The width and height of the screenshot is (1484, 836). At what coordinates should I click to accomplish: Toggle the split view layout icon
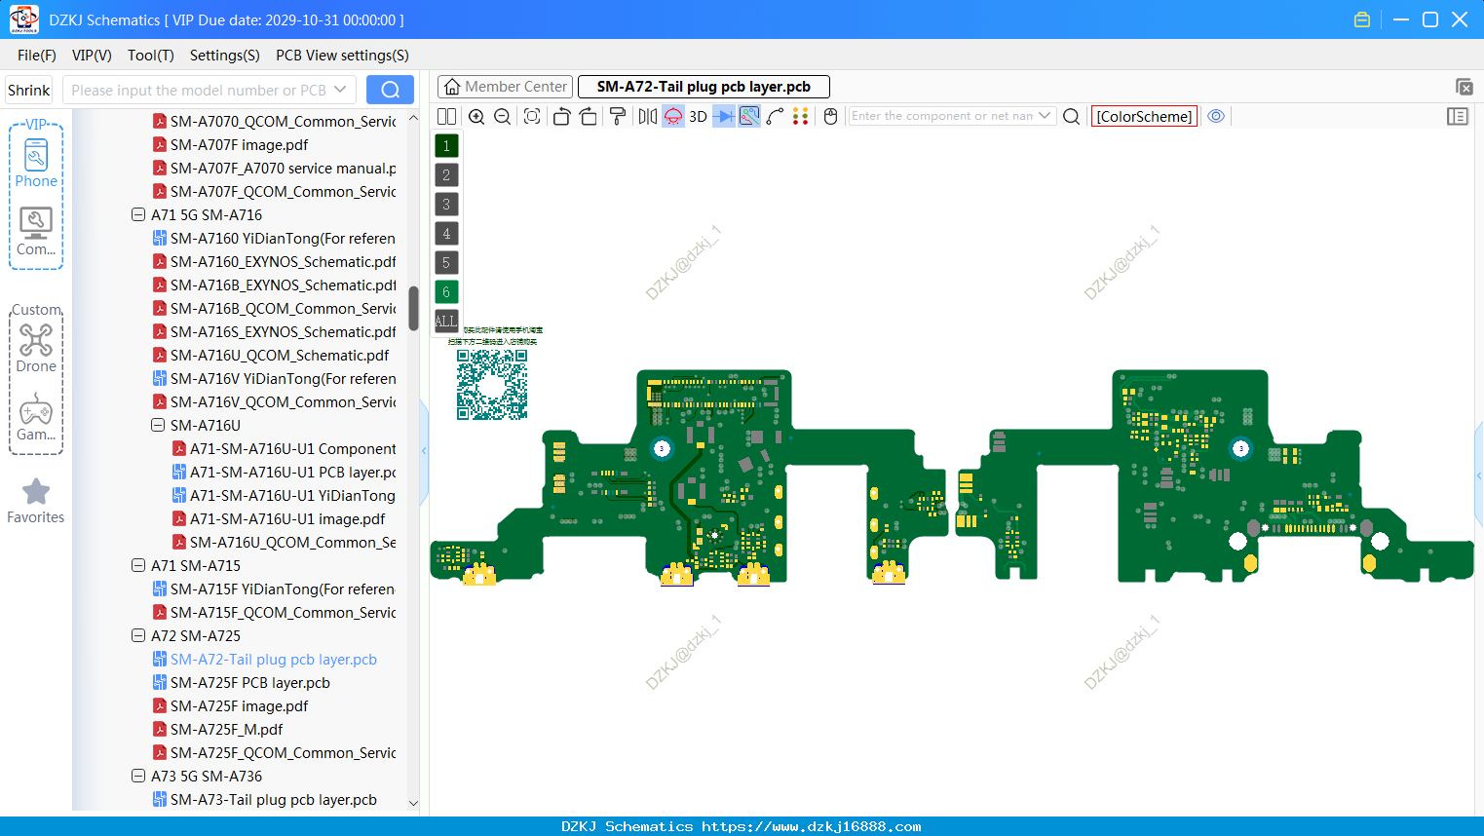pyautogui.click(x=447, y=116)
